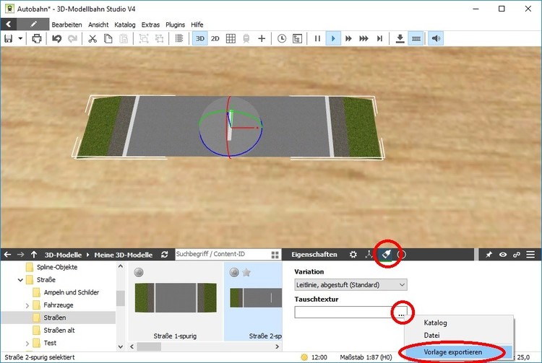Click the Print icon

(x=37, y=39)
